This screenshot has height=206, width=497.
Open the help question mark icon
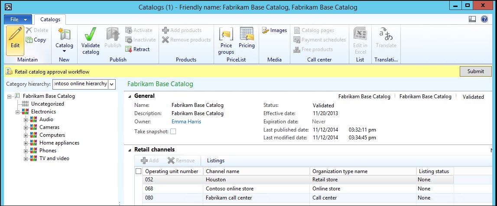[x=484, y=19]
